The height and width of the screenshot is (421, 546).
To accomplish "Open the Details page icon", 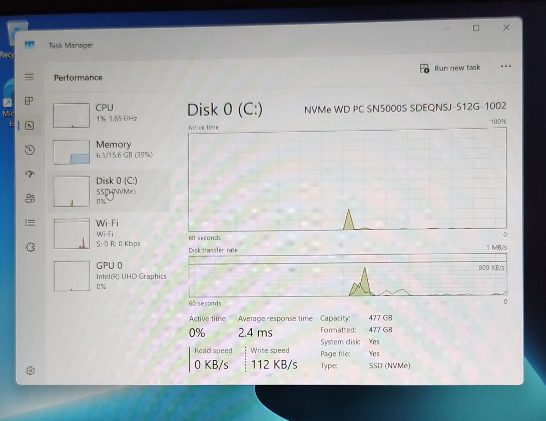I will click(x=30, y=223).
